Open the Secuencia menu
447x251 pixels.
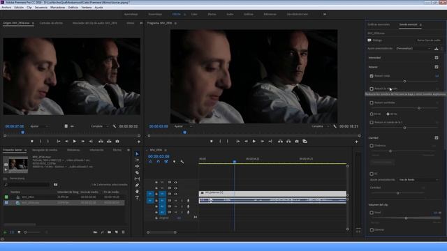point(41,8)
